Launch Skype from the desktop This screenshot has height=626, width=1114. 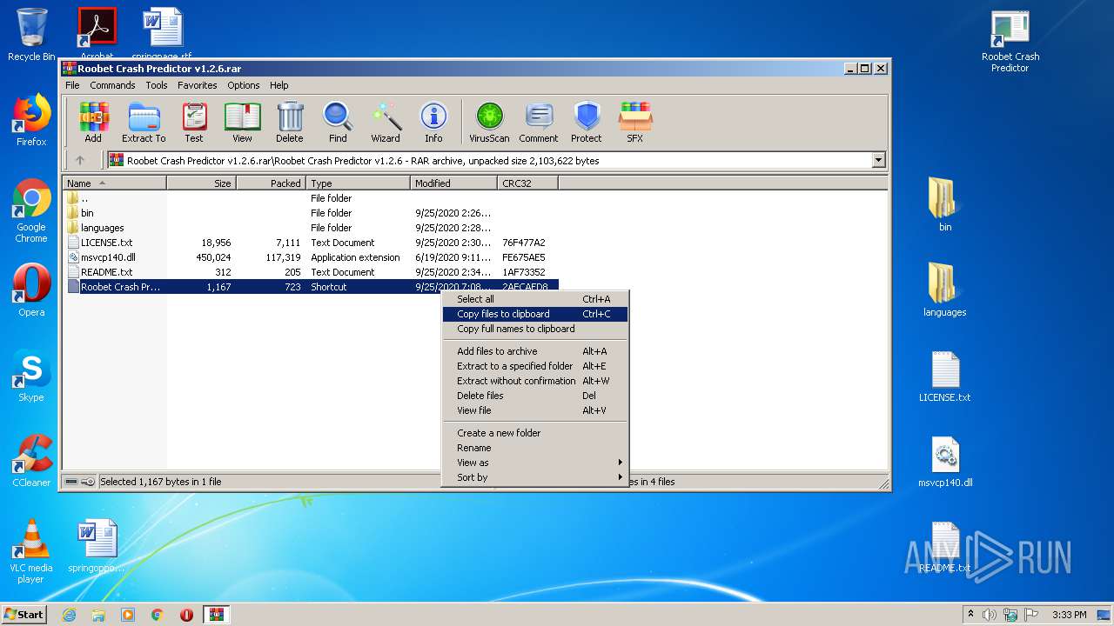point(31,376)
